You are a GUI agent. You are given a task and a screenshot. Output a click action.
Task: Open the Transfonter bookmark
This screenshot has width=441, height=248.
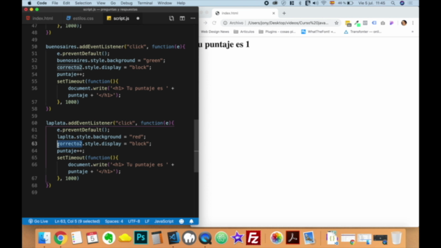click(x=363, y=32)
